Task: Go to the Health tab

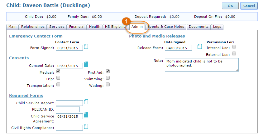Action: pos(95,27)
